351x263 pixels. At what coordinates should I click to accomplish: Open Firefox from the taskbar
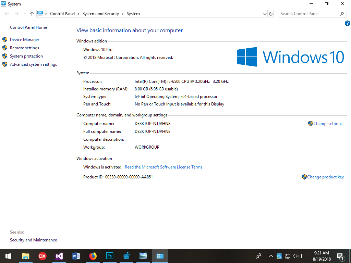click(93, 256)
